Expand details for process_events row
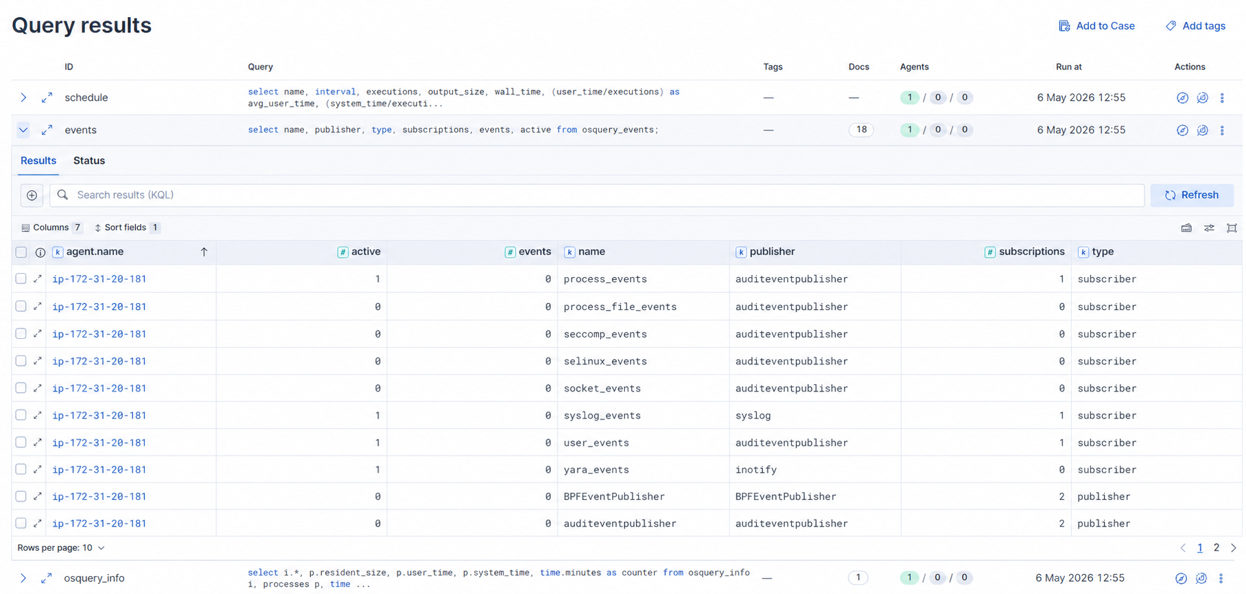The image size is (1246, 594). (38, 279)
